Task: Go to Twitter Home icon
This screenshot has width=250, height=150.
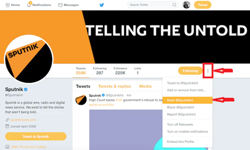Action: 8,5
